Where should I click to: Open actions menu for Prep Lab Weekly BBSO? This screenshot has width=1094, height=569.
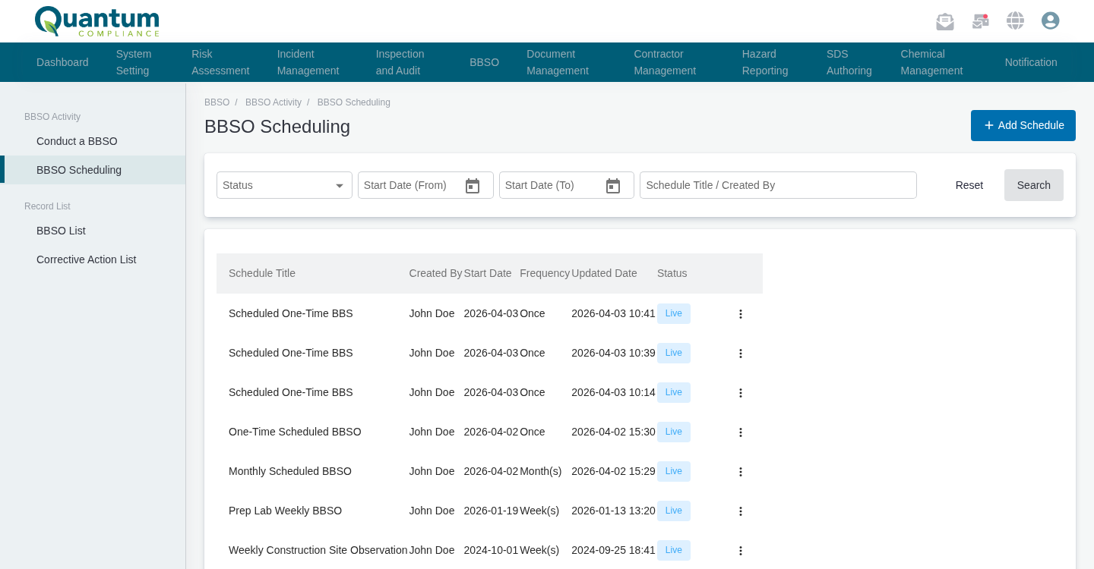click(x=741, y=511)
